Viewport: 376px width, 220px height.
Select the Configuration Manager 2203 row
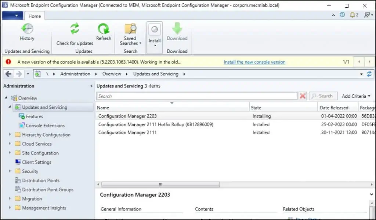(x=235, y=116)
